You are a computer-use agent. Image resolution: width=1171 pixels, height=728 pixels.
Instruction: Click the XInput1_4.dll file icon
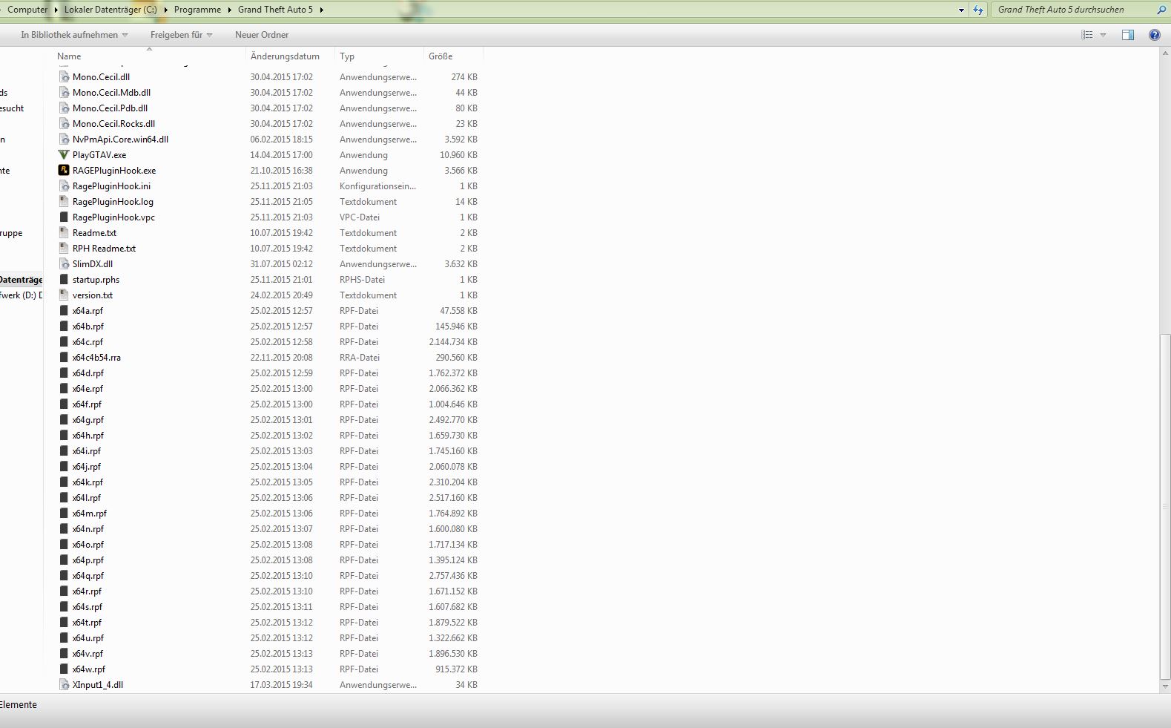point(64,685)
